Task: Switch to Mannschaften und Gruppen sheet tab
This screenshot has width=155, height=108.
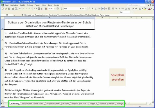Action: click(32, 104)
